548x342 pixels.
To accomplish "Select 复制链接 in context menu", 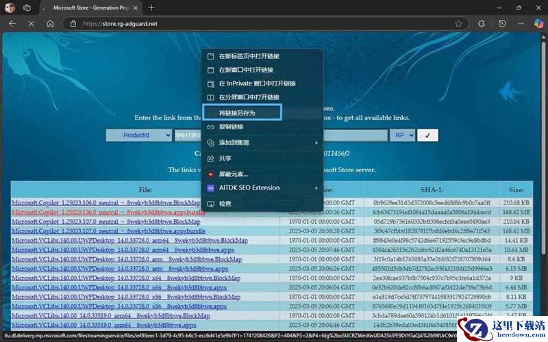I will tap(262, 127).
